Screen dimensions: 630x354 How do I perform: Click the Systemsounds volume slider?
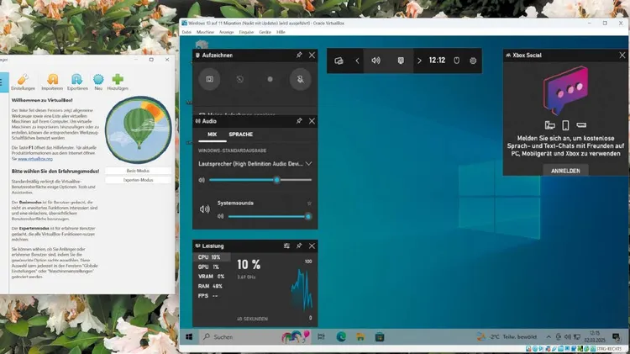pyautogui.click(x=267, y=216)
